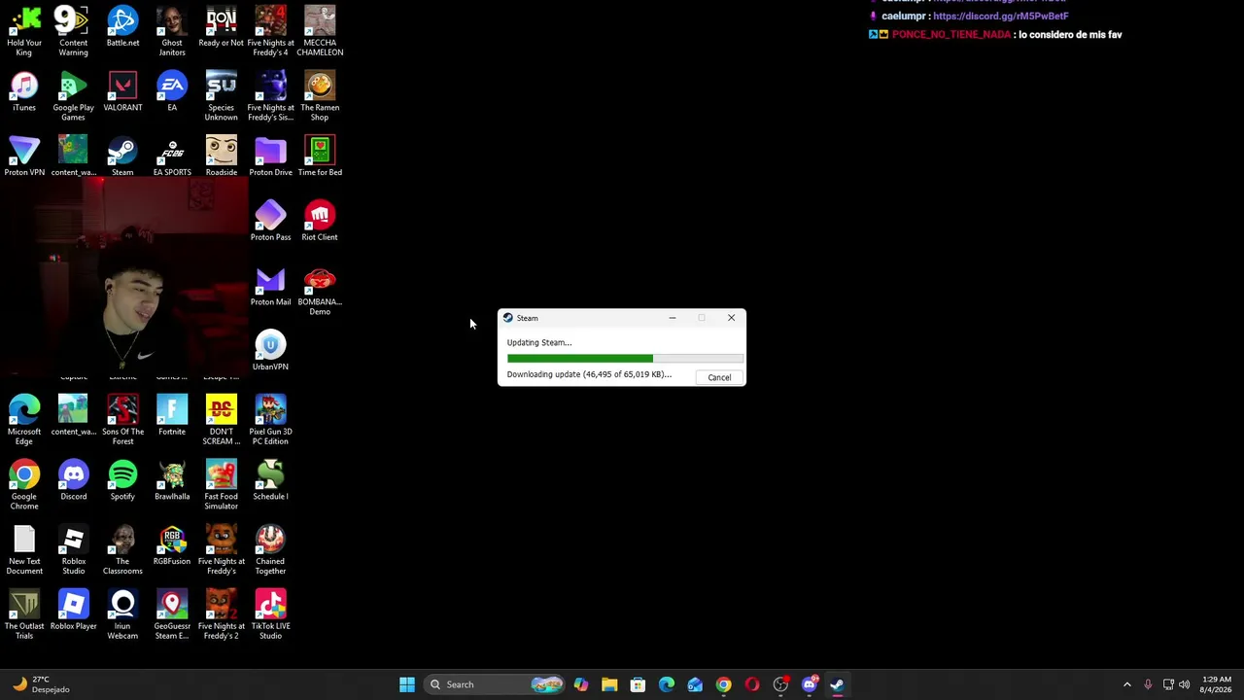Open the Discord desktop shortcut
Viewport: 1244px width, 700px height.
(73, 480)
